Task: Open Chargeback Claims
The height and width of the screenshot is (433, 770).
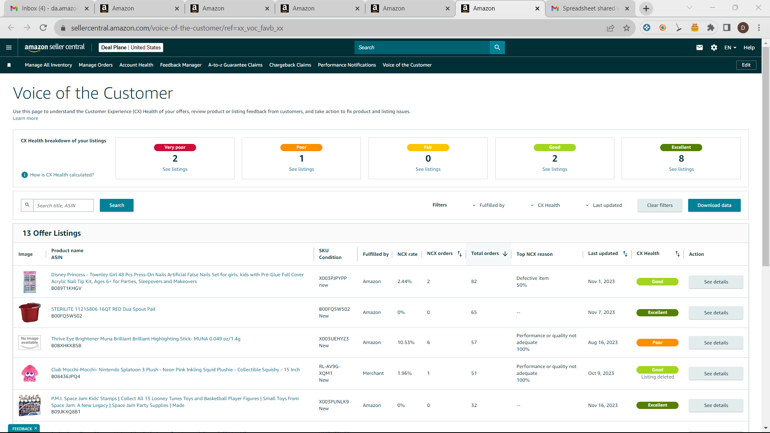Action: [x=290, y=65]
